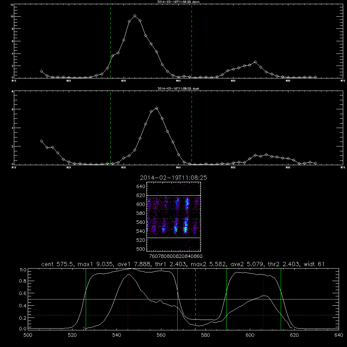Click the '560' x-axis label of bottom plot
Image resolution: width=347 pixels, height=347 pixels.
[161, 335]
